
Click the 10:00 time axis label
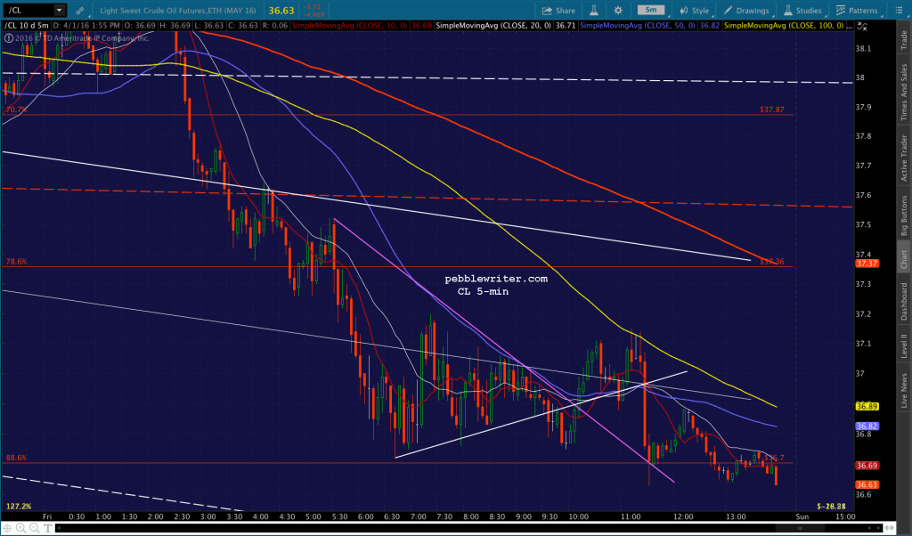[x=578, y=516]
